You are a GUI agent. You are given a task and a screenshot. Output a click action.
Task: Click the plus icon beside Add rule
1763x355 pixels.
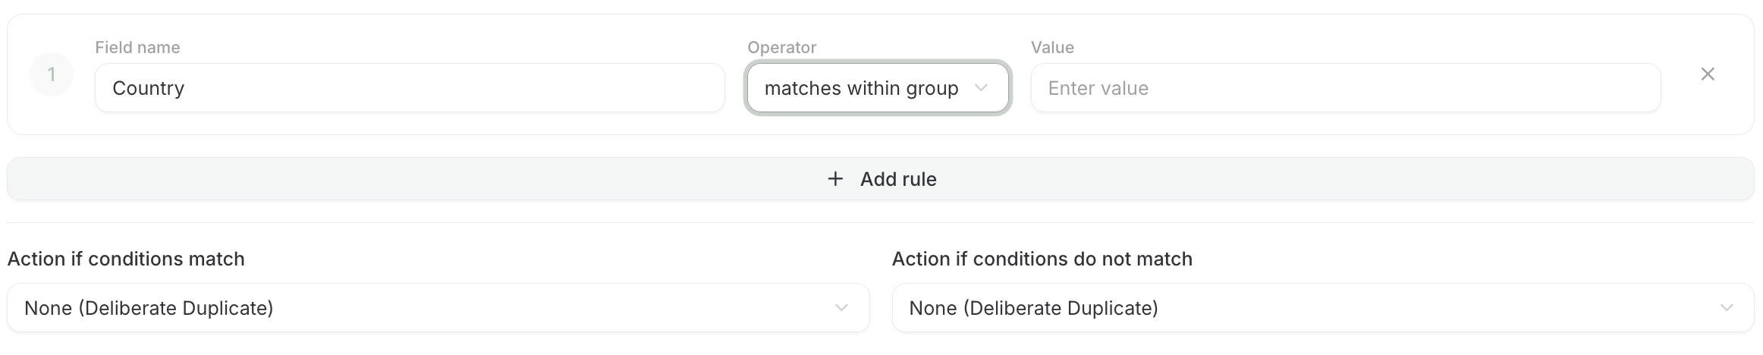tap(835, 179)
